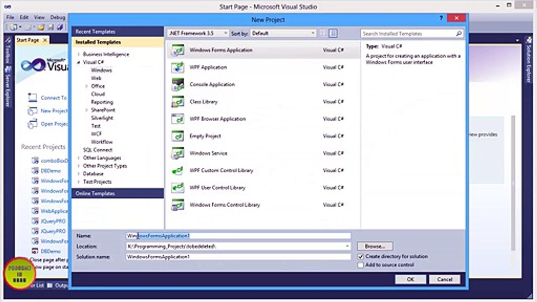Select Windows under Visual C#
Viewport: 537px width, 302px height.
(x=101, y=70)
